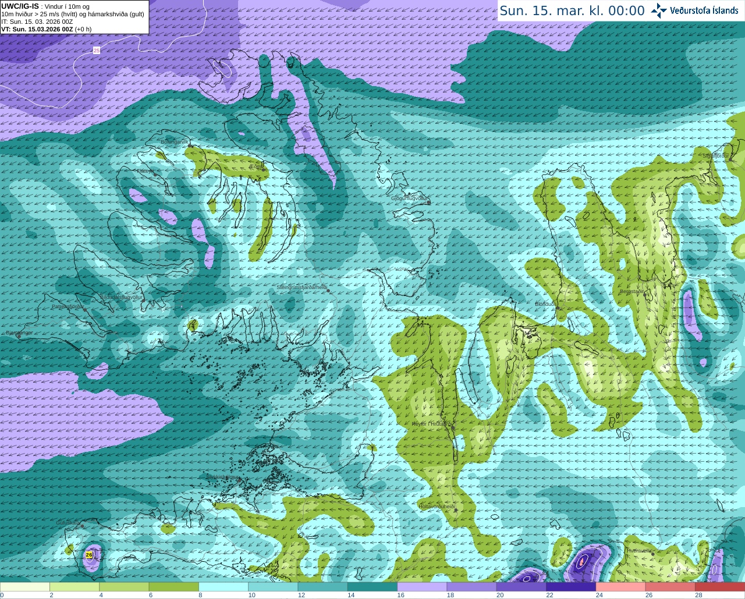The width and height of the screenshot is (745, 599).
Task: Select the 2–4 m/s light green legend swatch
Action: pos(74,587)
